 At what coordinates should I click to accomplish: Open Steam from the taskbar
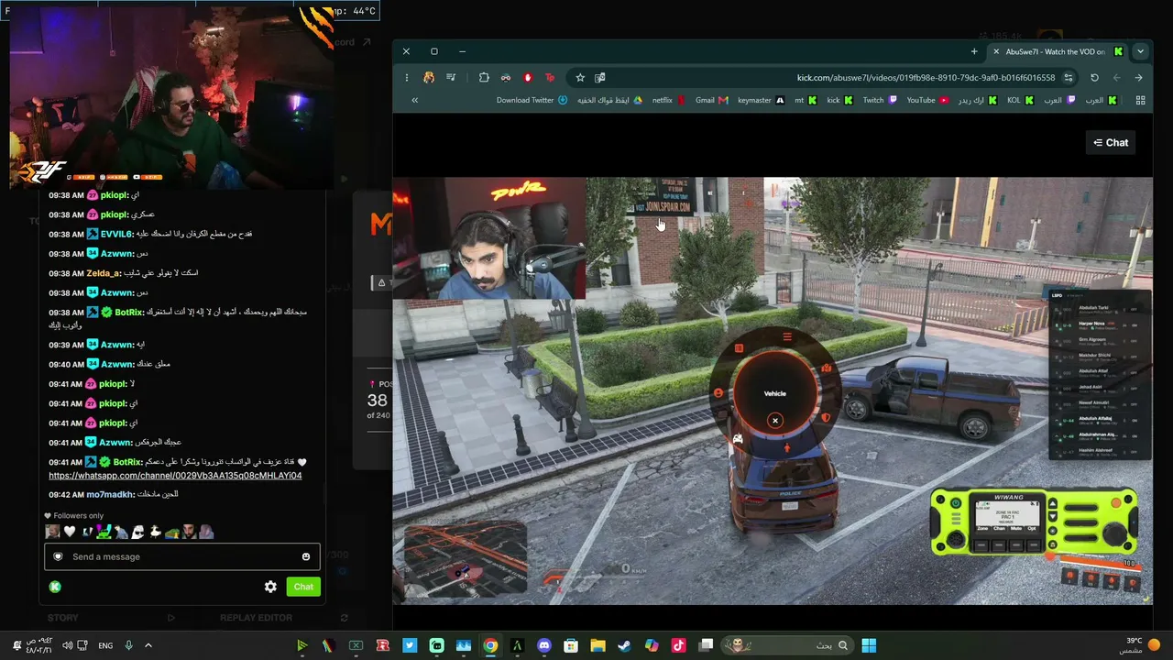624,645
